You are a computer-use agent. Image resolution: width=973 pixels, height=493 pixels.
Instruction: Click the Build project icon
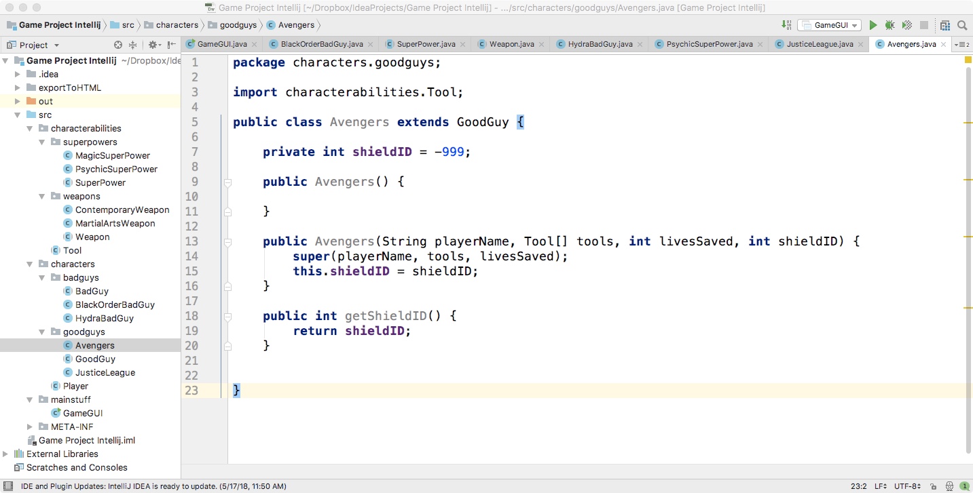coord(786,25)
